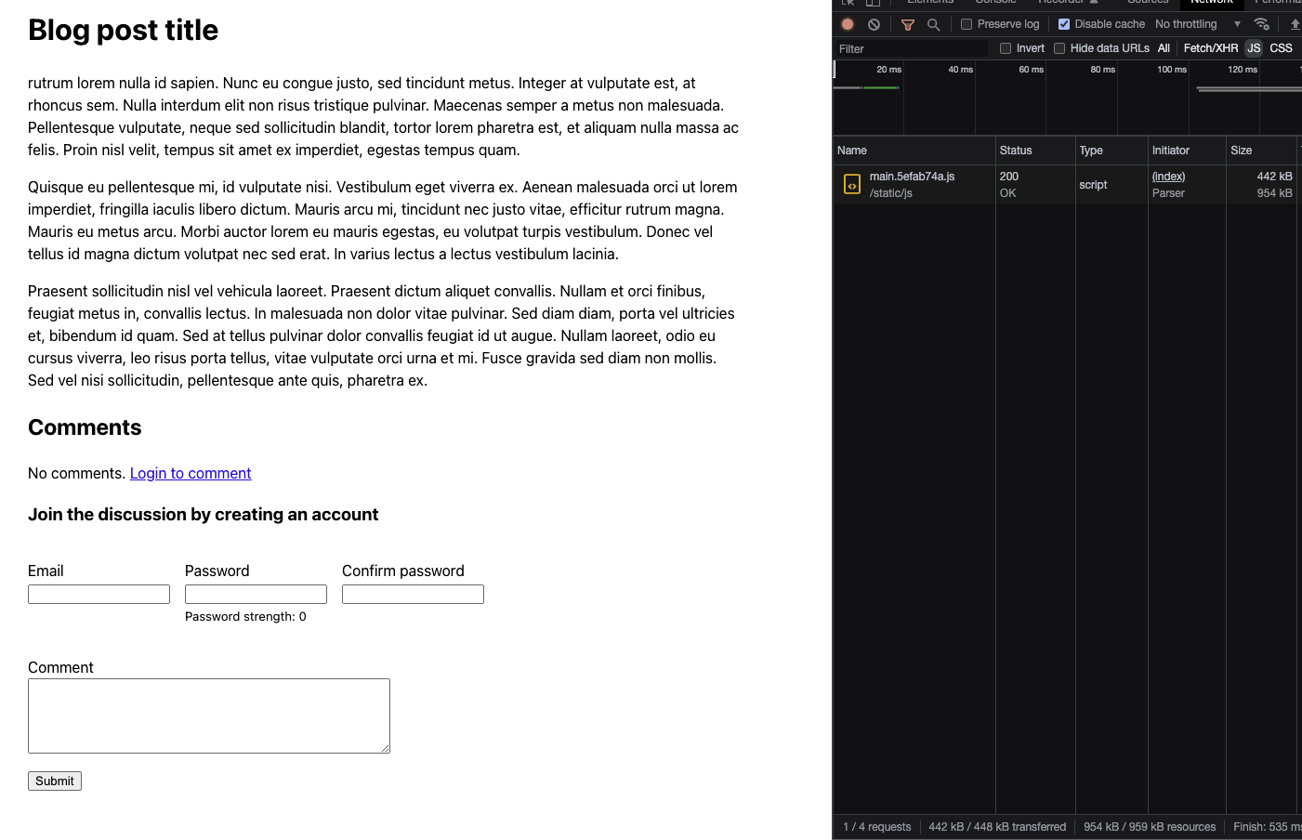
Task: Focus the Email input field
Action: pos(99,594)
